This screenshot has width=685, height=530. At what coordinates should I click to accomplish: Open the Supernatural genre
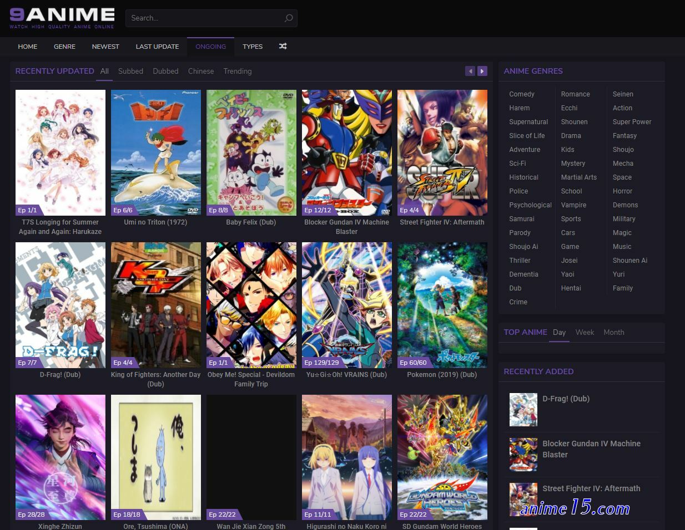(x=528, y=122)
